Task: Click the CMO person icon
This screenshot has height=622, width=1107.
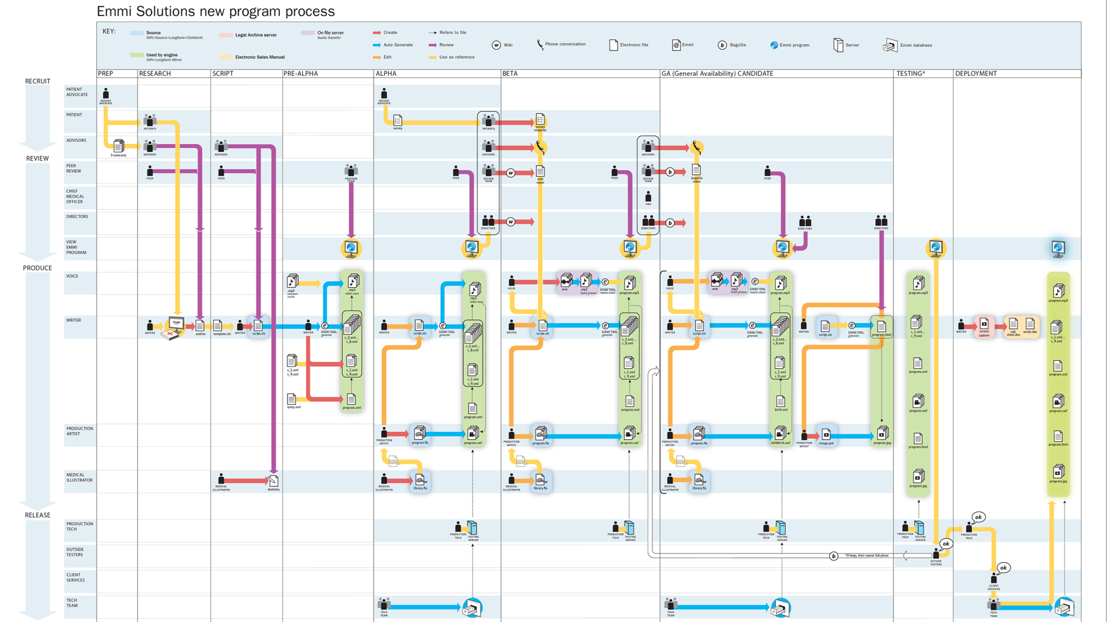Action: coord(648,197)
